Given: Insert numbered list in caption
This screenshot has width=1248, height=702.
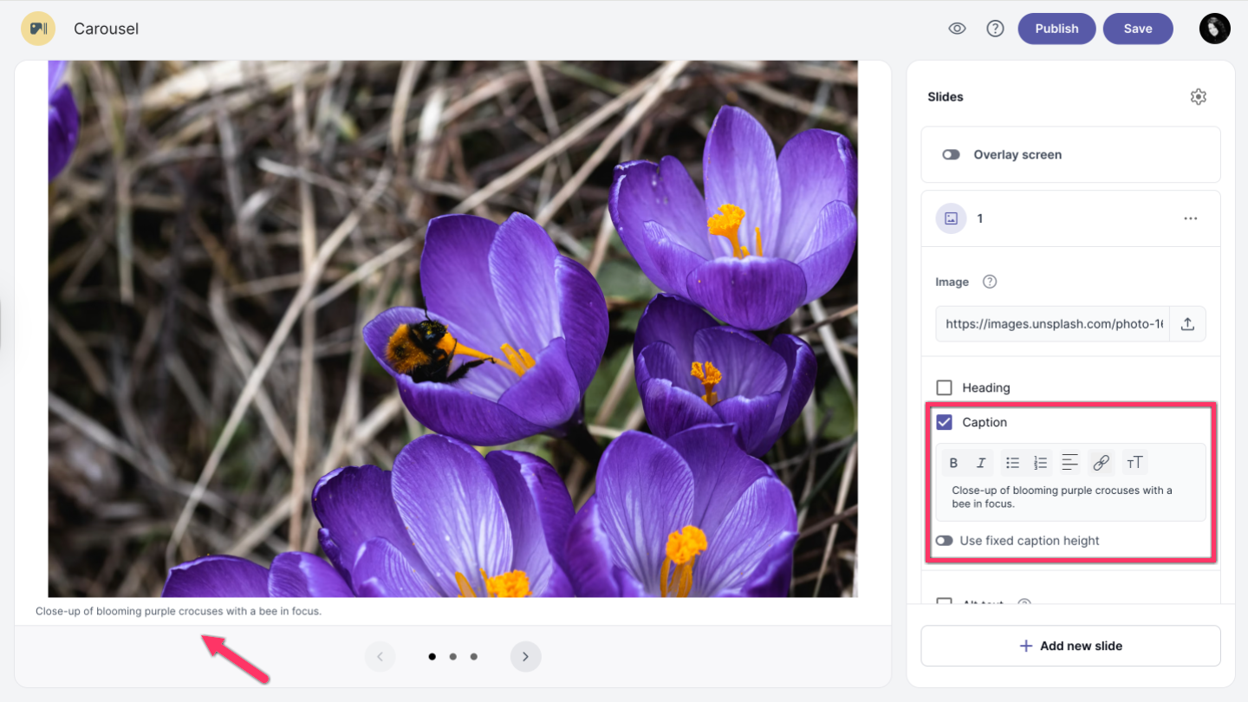Looking at the screenshot, I should click(x=1041, y=463).
